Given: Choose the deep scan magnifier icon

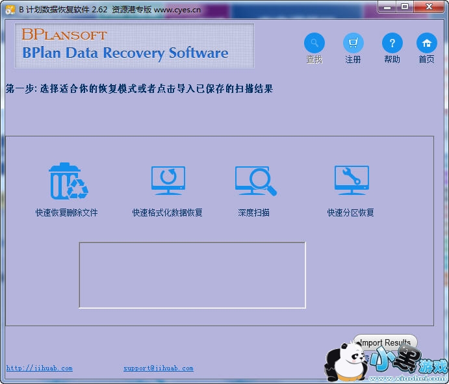Looking at the screenshot, I should coord(255,181).
